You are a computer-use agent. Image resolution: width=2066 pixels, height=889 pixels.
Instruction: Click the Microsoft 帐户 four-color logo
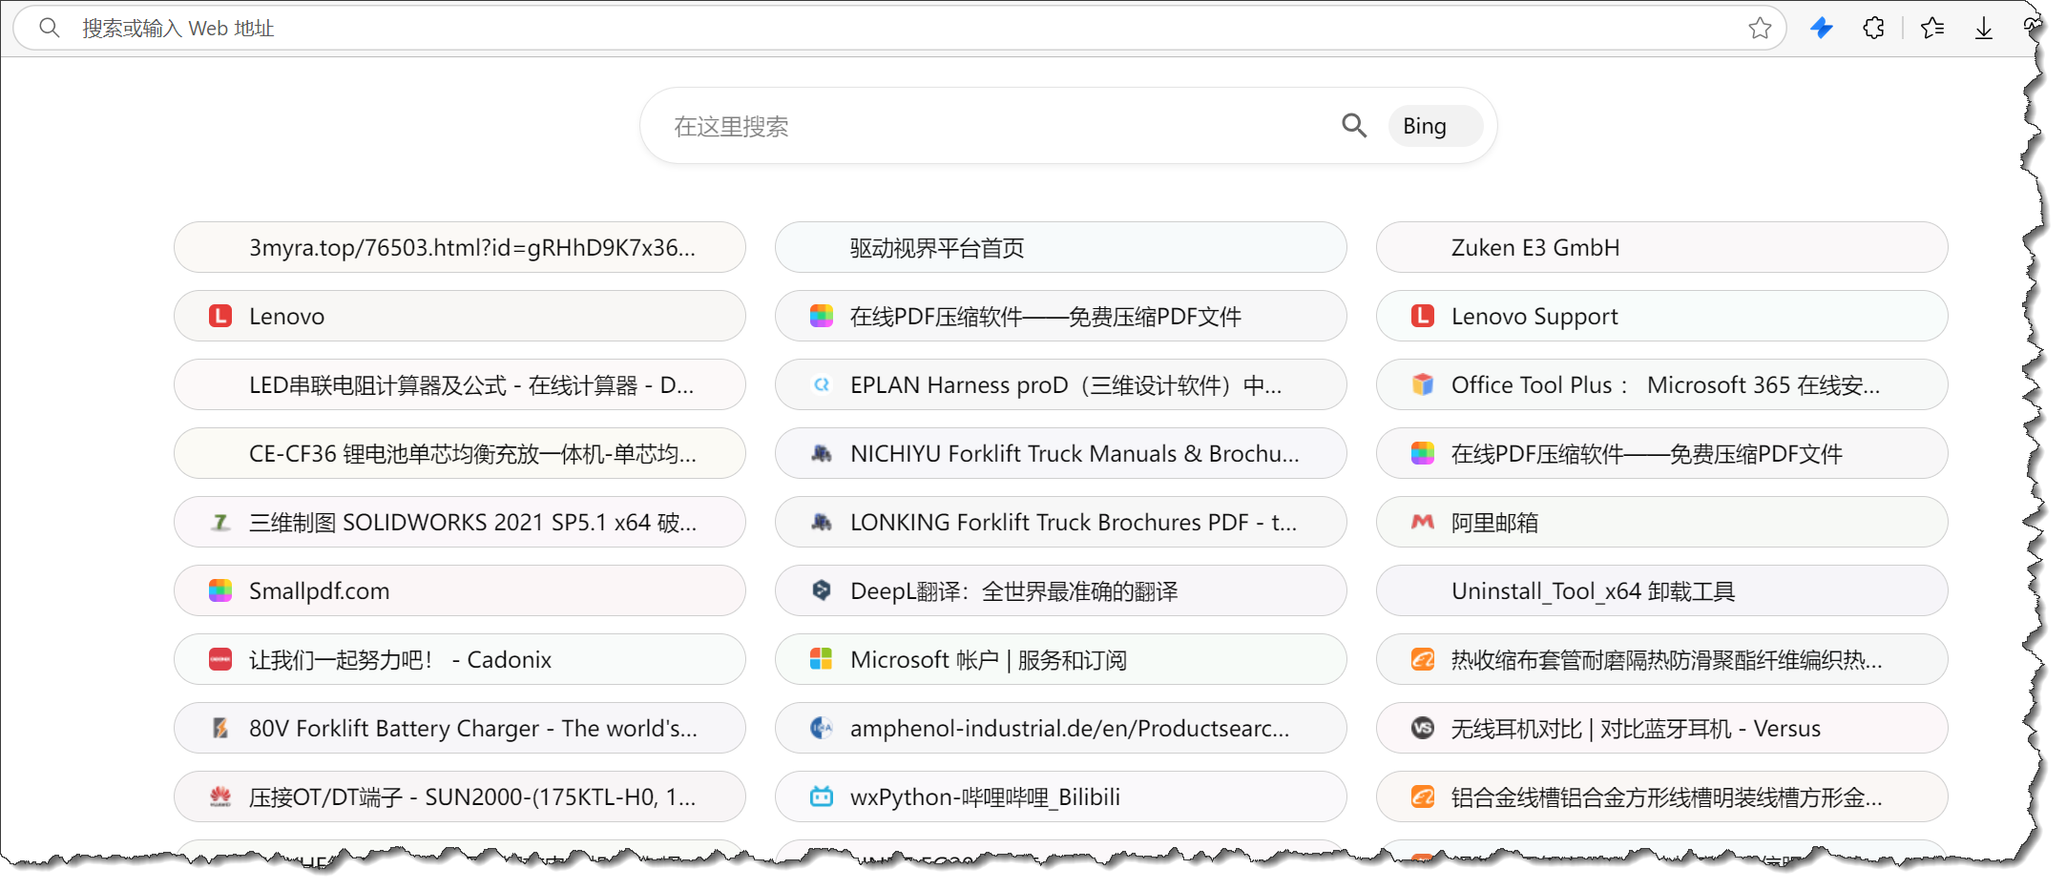pyautogui.click(x=822, y=659)
